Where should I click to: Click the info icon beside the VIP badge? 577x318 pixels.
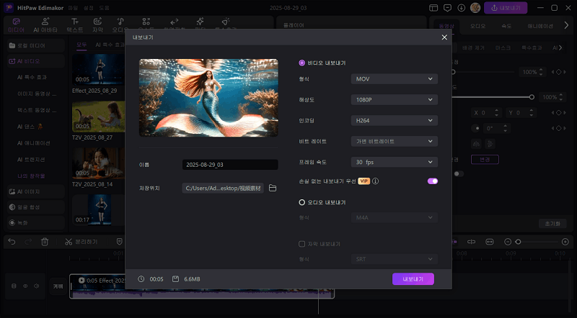[x=376, y=181]
